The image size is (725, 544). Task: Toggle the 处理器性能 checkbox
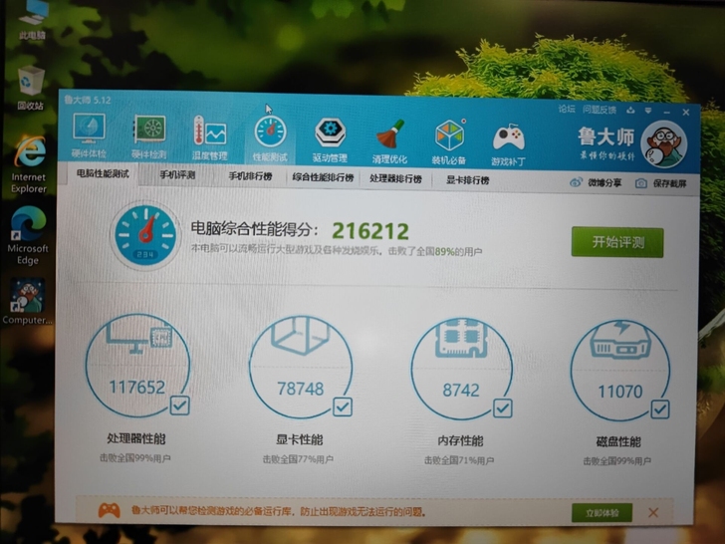179,406
